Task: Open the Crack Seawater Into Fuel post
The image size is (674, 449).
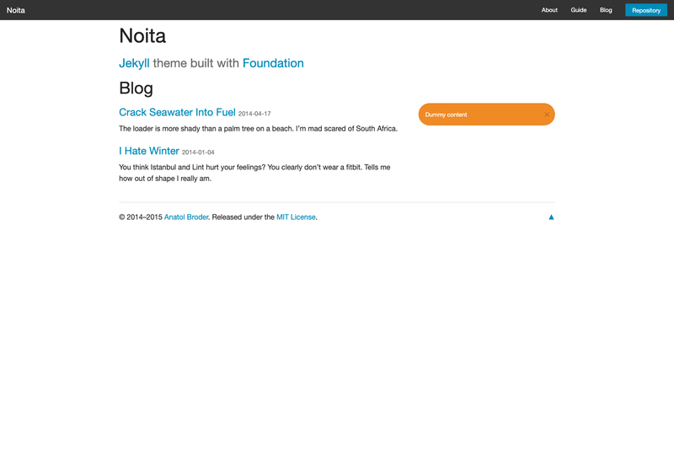Action: [177, 112]
